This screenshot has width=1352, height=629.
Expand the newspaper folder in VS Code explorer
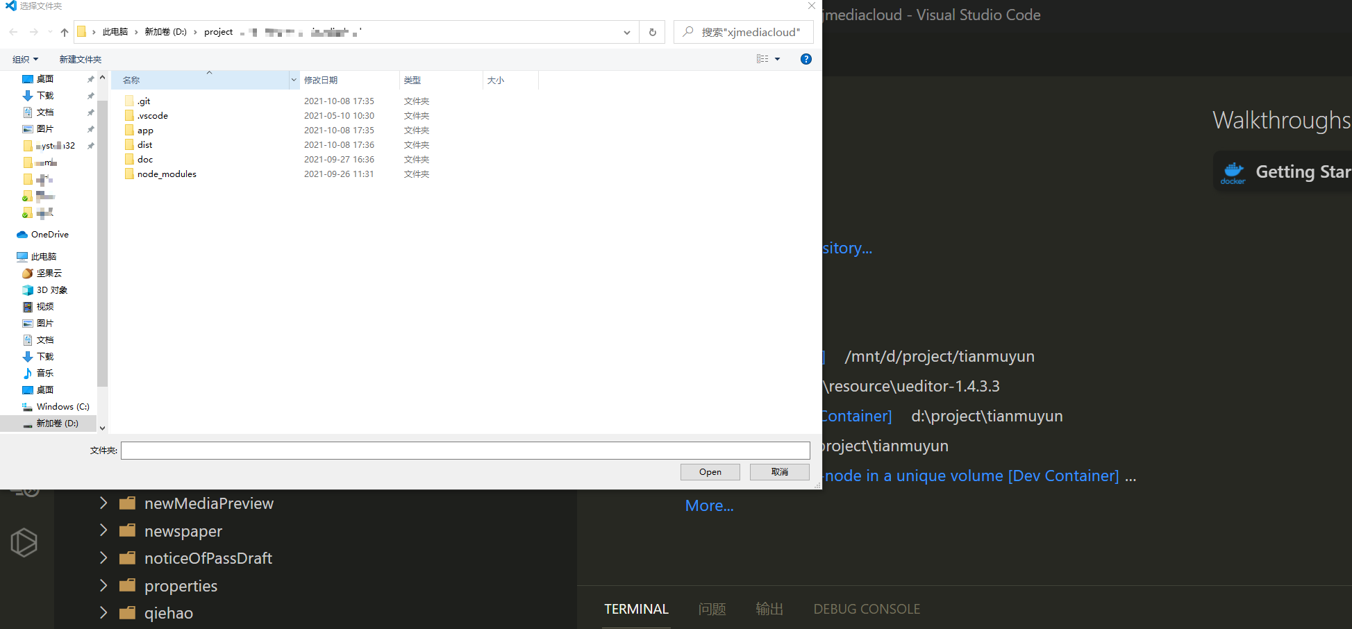(x=103, y=530)
